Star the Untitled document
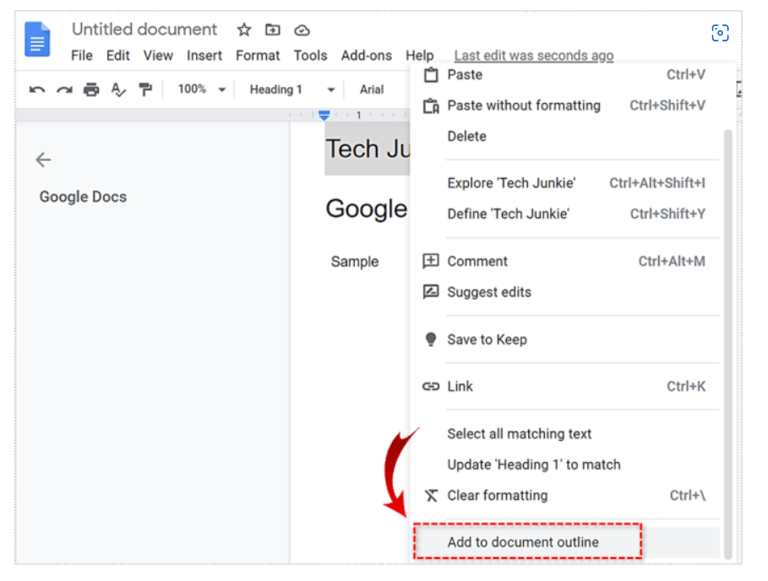 pyautogui.click(x=243, y=29)
